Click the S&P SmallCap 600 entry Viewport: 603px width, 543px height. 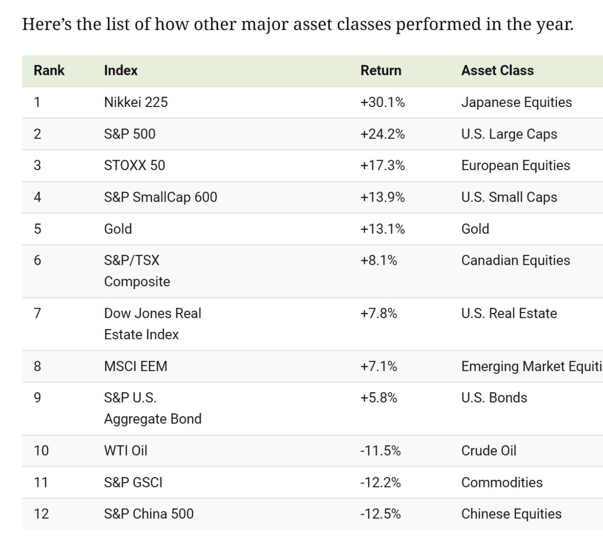pos(160,197)
